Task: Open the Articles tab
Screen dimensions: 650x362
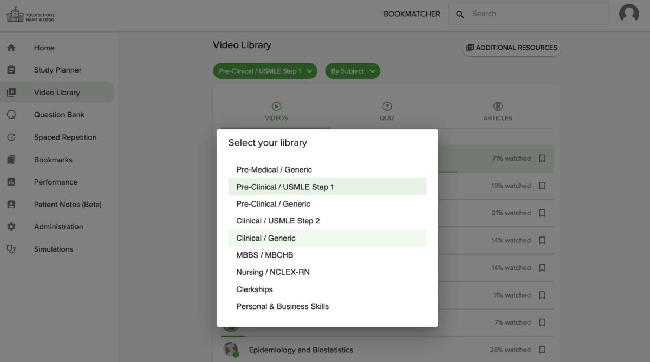Action: [x=498, y=112]
